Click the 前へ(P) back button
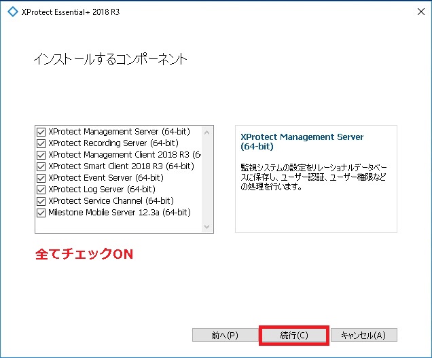Viewport: 432px width, 358px height. [x=225, y=335]
